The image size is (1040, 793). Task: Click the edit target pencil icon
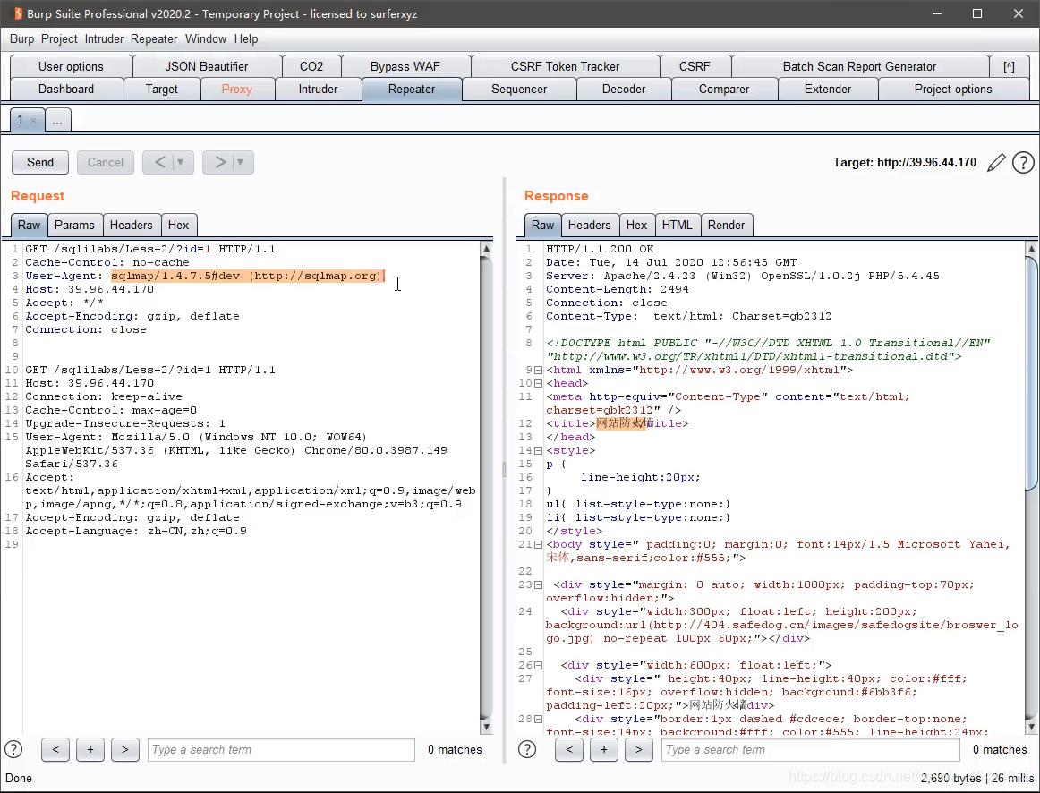(995, 162)
